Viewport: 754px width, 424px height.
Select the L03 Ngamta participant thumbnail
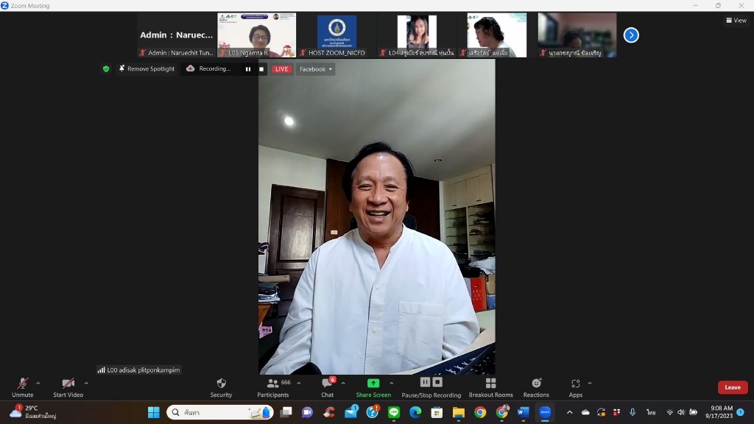pyautogui.click(x=257, y=35)
